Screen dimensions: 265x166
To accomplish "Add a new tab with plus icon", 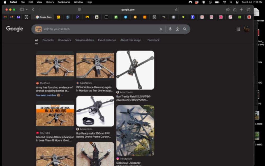I will coord(241,10).
